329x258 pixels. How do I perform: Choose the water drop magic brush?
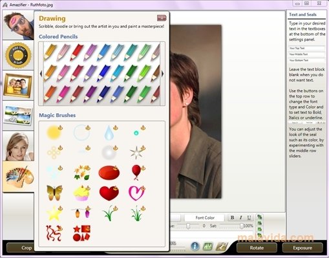(x=109, y=133)
